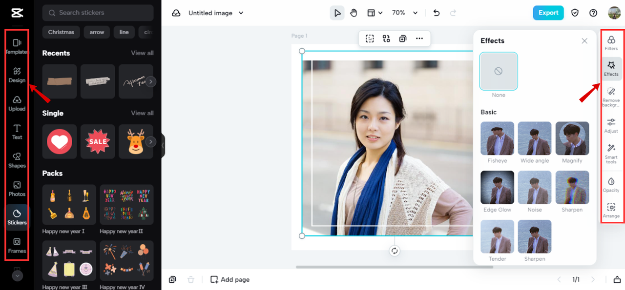Open the Adjust tool
This screenshot has width=625, height=290.
click(611, 125)
